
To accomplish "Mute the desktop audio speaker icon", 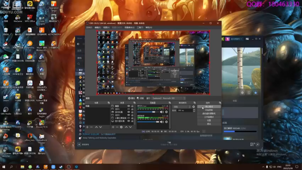I will coord(162,122).
